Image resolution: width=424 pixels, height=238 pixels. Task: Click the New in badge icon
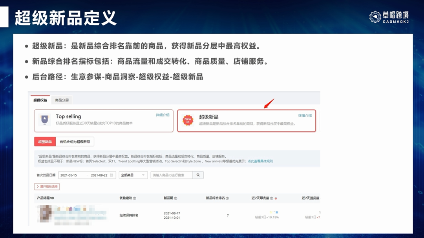[188, 120]
